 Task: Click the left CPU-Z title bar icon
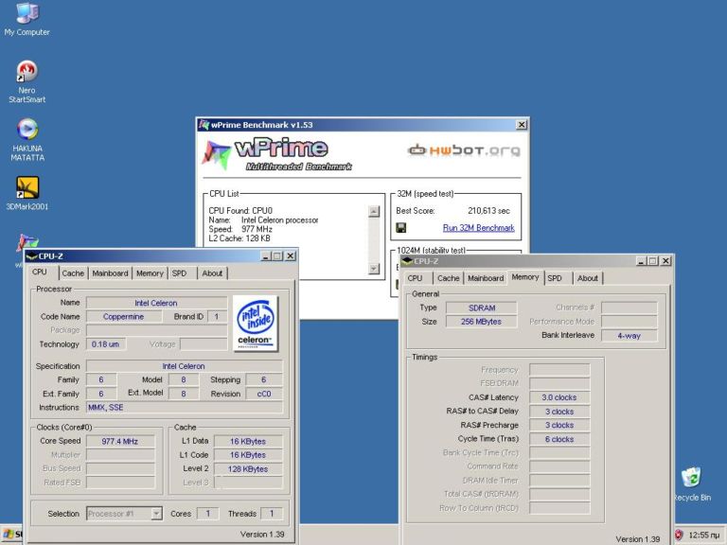pos(32,255)
